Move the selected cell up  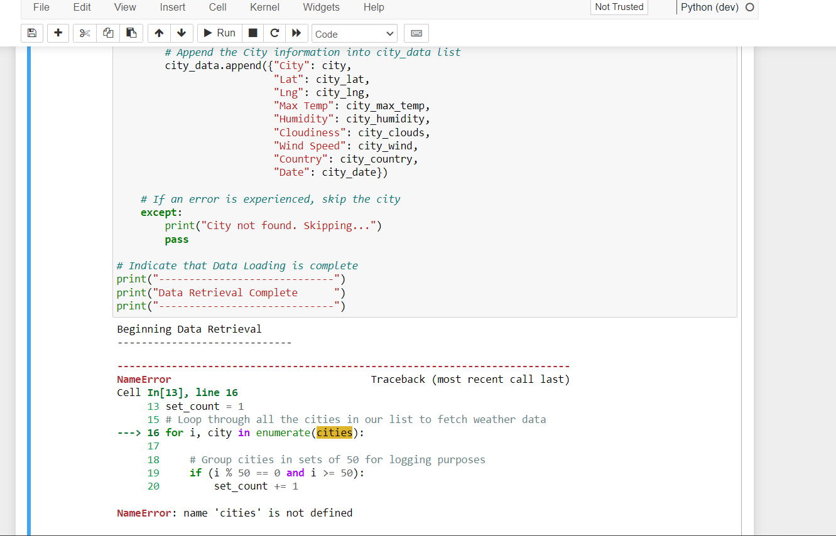click(x=159, y=33)
